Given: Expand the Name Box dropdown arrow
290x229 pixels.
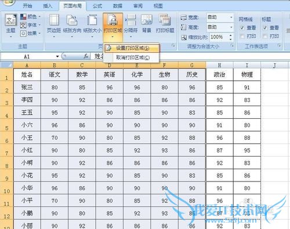Looking at the screenshot, I should click(x=57, y=57).
